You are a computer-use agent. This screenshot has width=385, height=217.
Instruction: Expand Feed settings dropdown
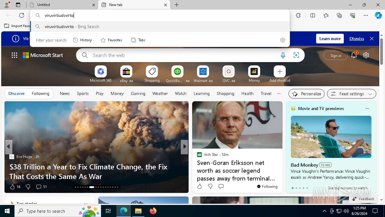[x=351, y=94]
